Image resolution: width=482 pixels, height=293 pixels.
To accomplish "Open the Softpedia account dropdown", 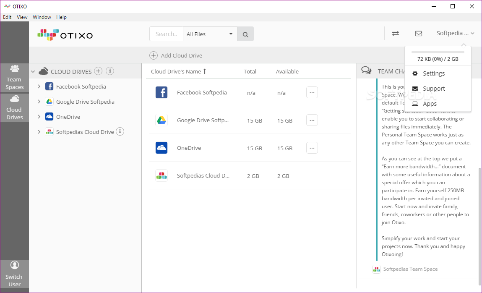I will pos(455,33).
